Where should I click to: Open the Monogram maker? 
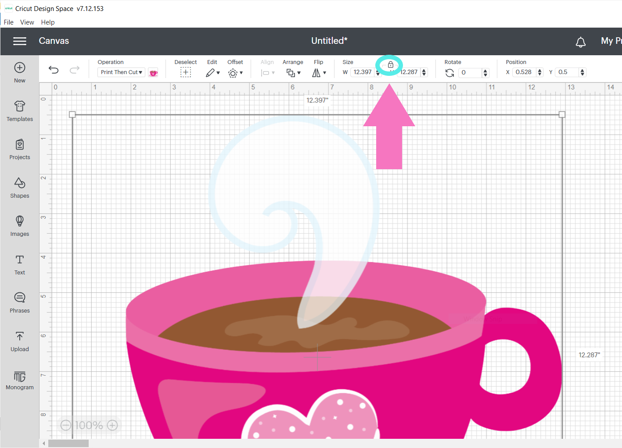click(19, 380)
